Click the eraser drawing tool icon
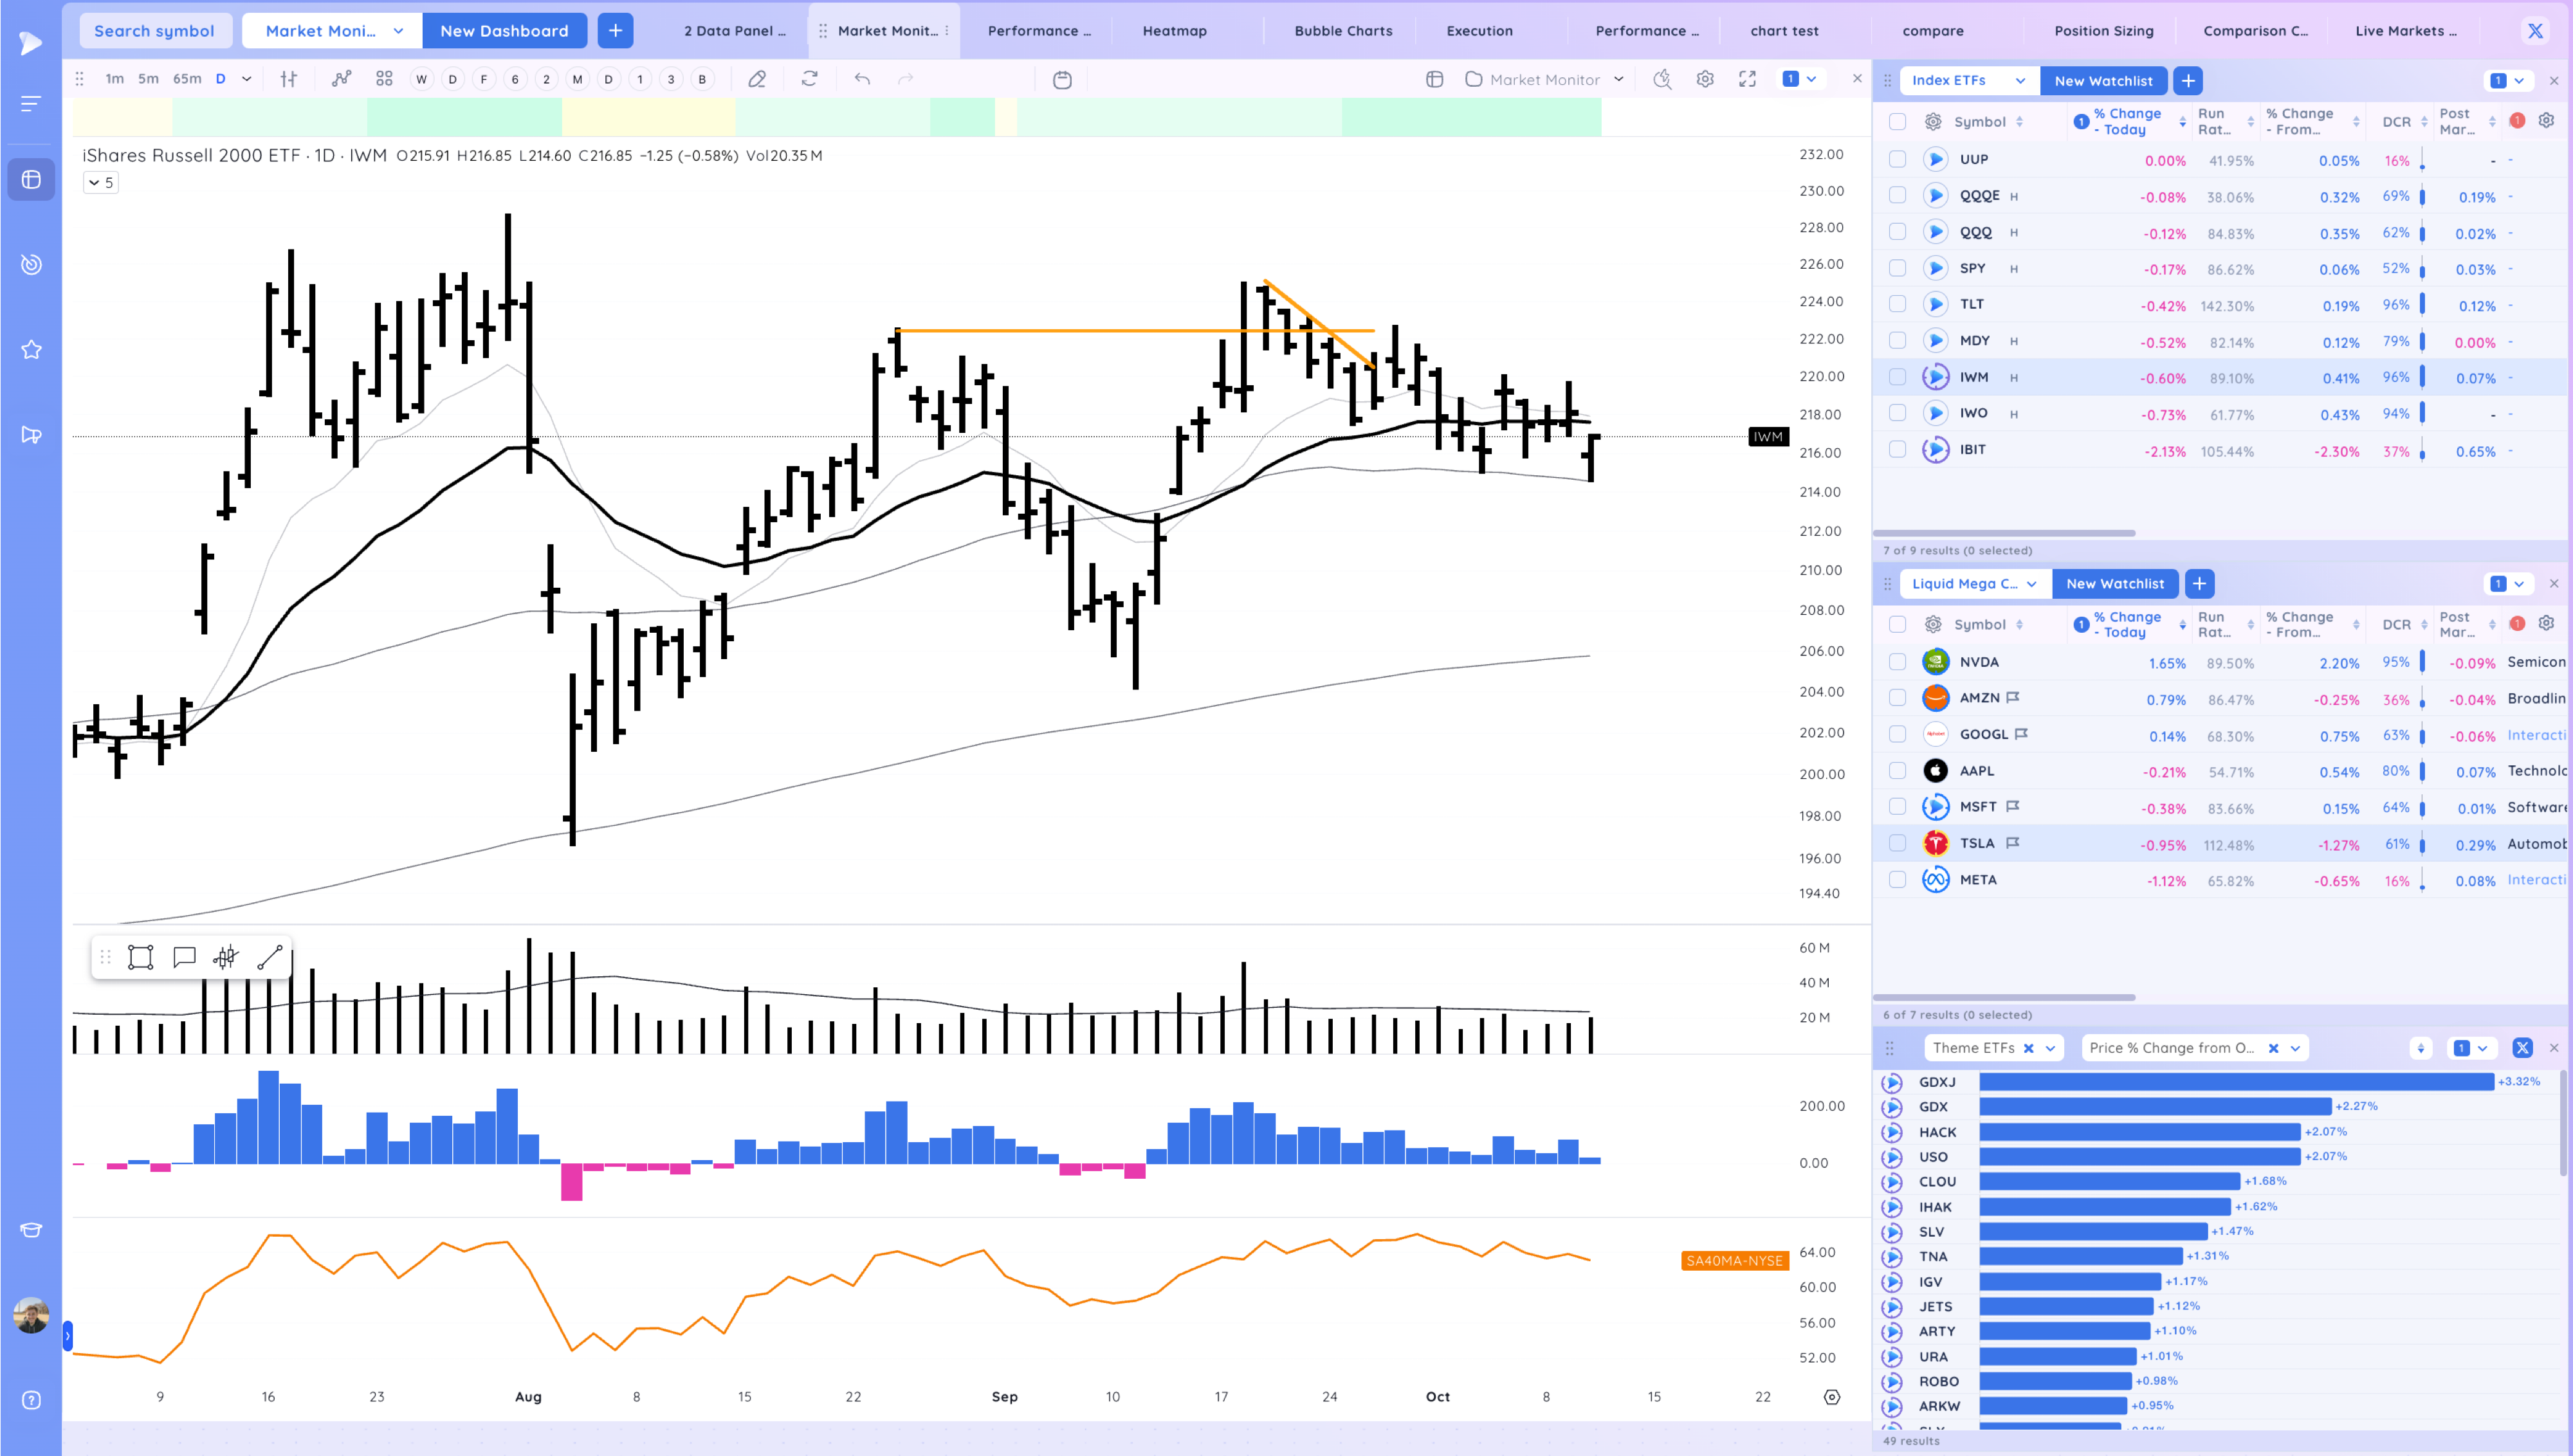The image size is (2573, 1456). (757, 79)
